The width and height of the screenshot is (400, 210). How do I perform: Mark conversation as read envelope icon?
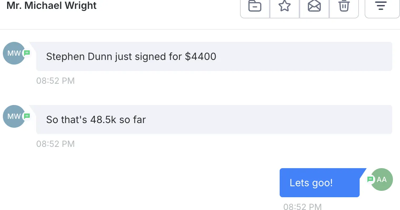pos(314,6)
